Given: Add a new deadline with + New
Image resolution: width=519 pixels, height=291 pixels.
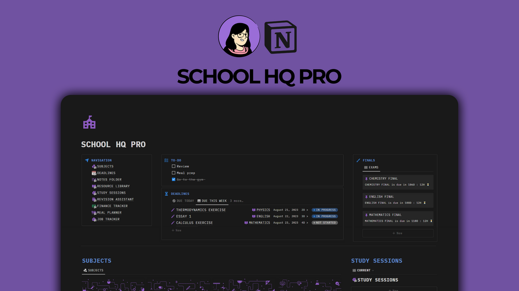Looking at the screenshot, I should click(x=177, y=230).
